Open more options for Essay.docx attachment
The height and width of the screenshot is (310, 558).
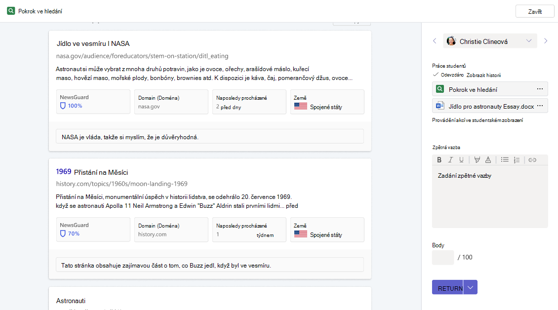540,106
